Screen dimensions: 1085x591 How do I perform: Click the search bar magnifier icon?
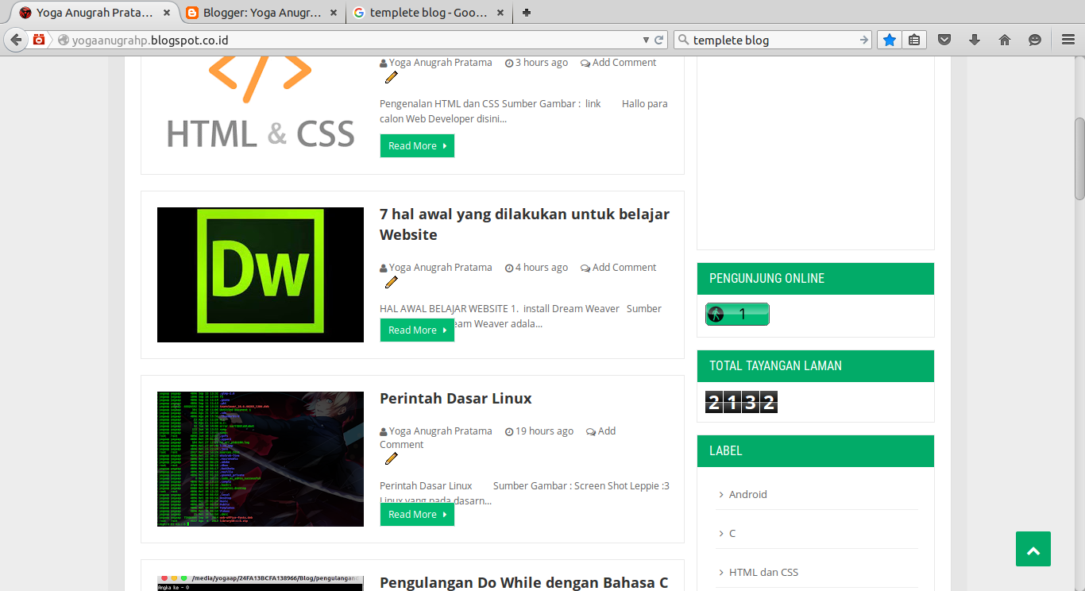(683, 40)
